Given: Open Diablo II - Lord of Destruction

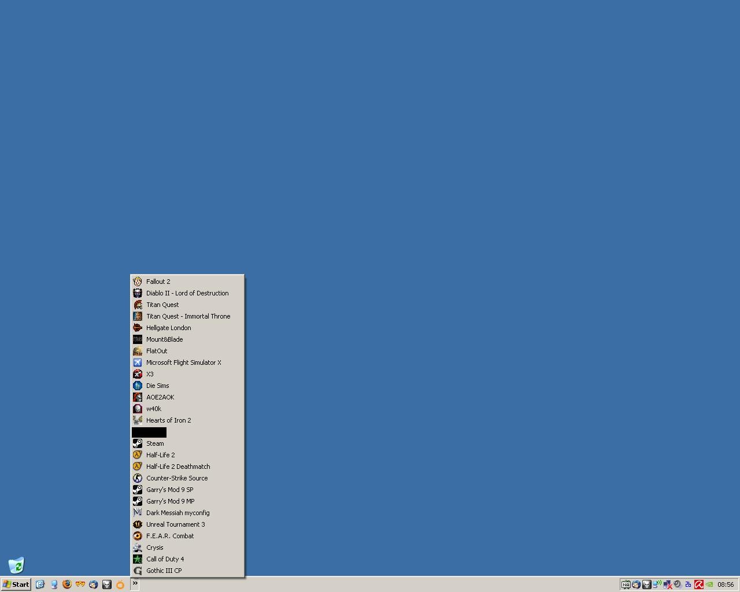Looking at the screenshot, I should tap(187, 293).
